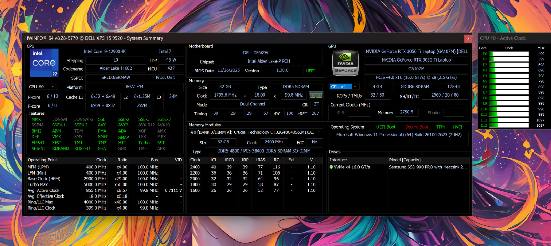The width and height of the screenshot is (551, 246).
Task: Click the GDDR6 SDRAM field
Action: 415,87
